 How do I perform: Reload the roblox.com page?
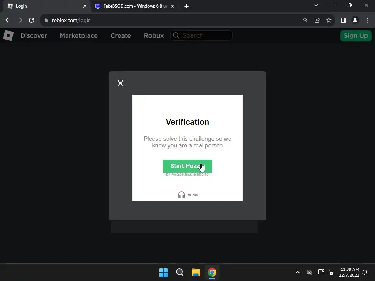[31, 20]
